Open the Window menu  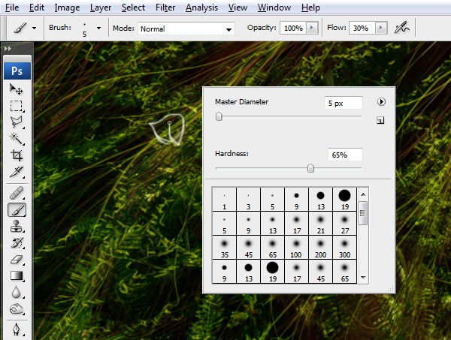274,8
